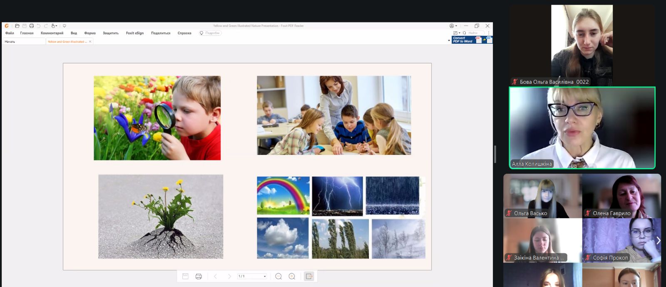
Task: Click the Подробн tell-me search box
Action: [x=211, y=33]
